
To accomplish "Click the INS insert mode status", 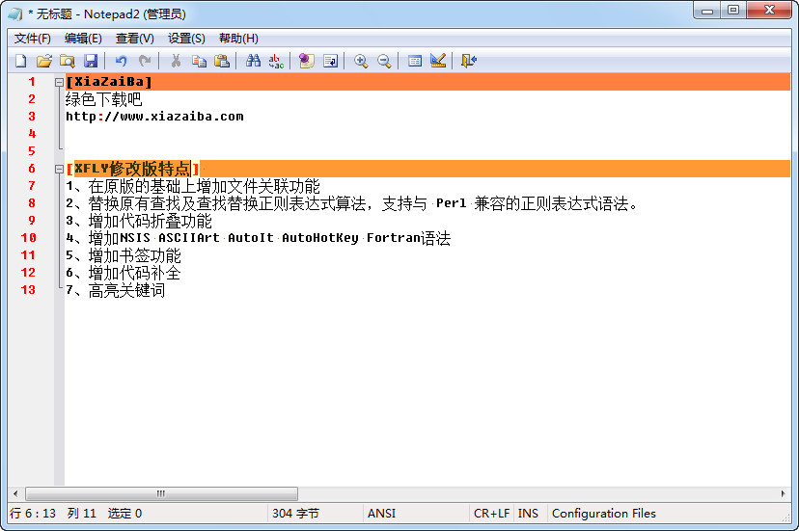I will coord(528,514).
